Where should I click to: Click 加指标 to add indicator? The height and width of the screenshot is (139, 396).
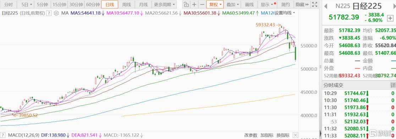tap(267, 135)
